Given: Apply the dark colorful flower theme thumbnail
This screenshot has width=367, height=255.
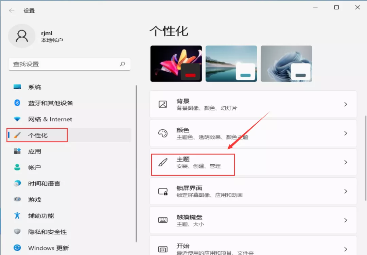Looking at the screenshot, I should [x=176, y=63].
